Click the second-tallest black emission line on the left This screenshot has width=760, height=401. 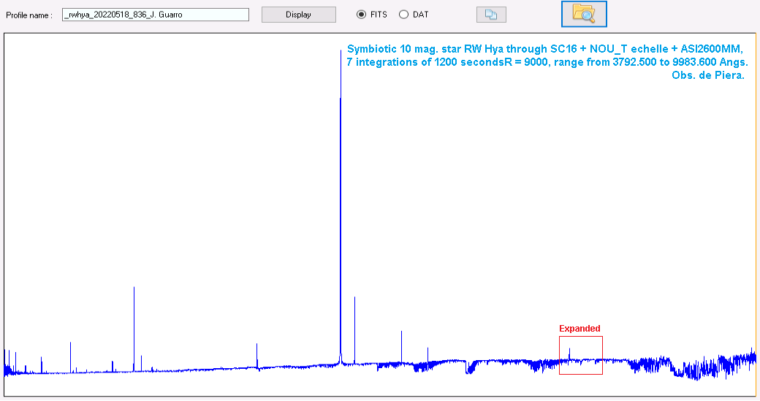pos(134,314)
